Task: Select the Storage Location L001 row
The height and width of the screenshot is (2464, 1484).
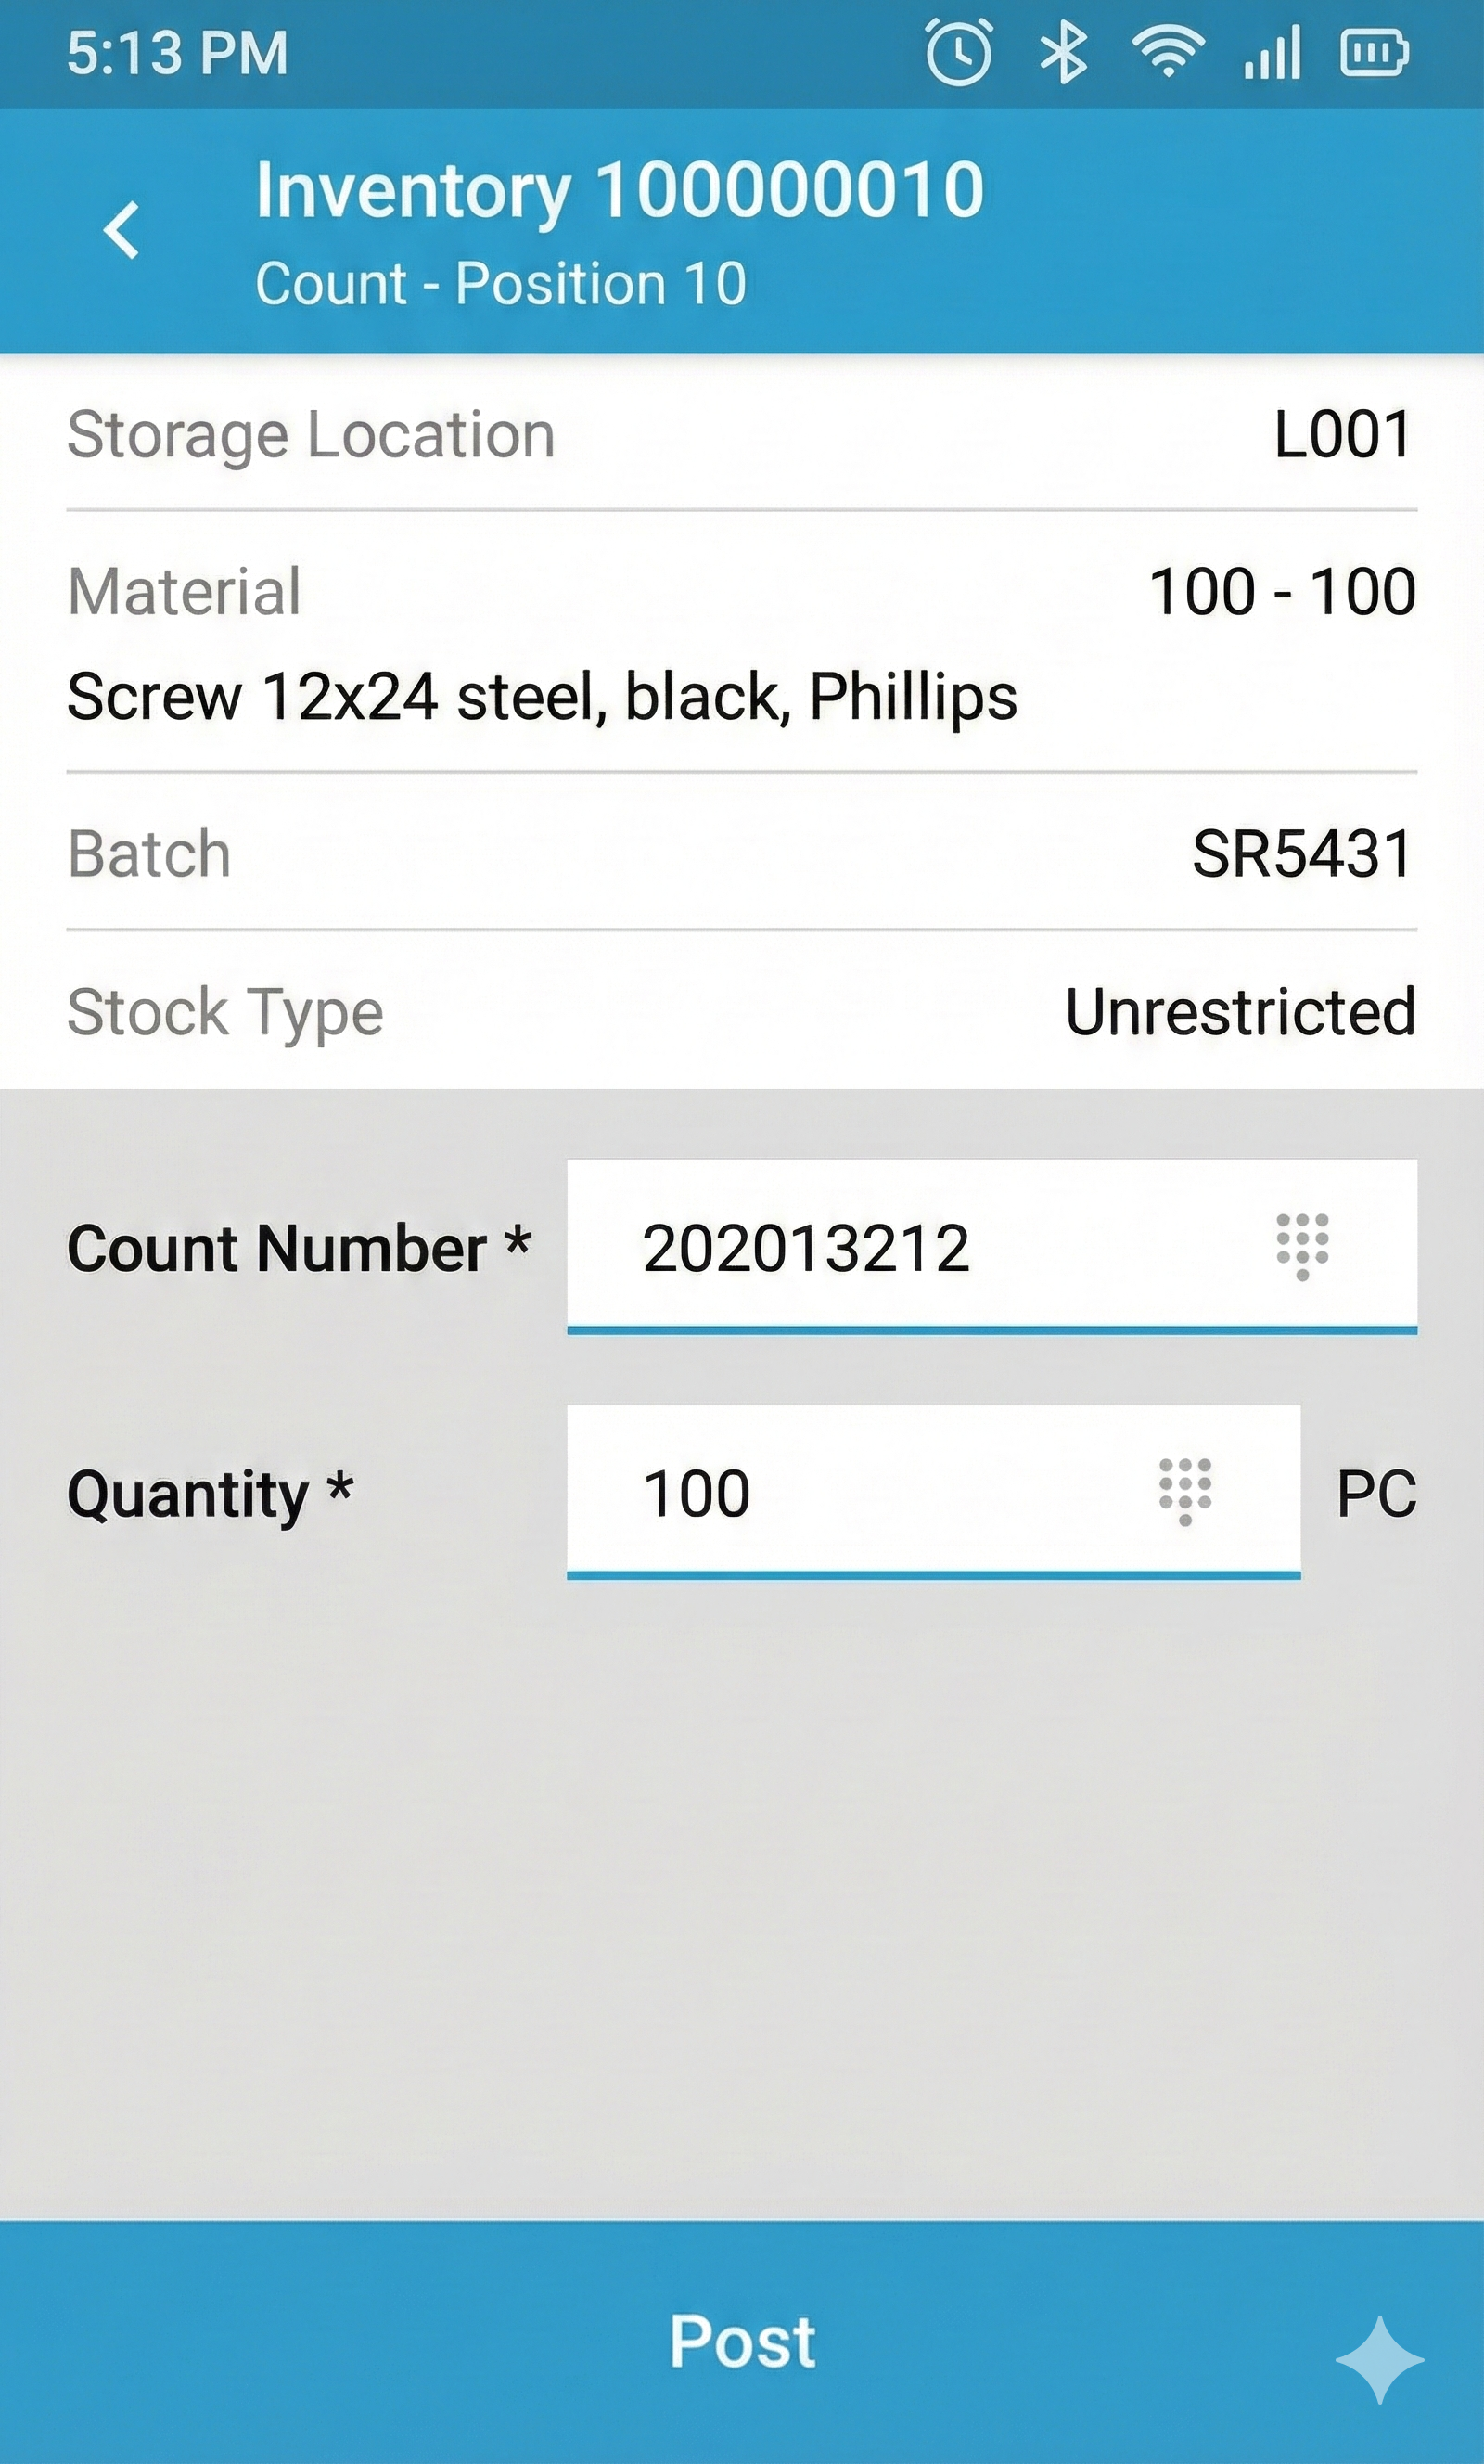Action: (742, 435)
